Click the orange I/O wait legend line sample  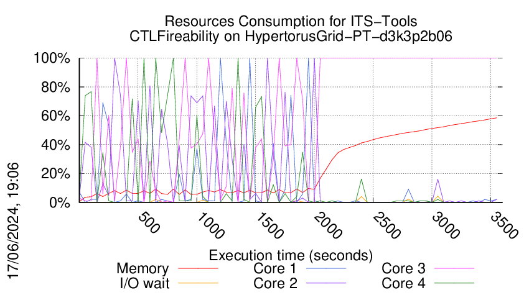pyautogui.click(x=198, y=283)
